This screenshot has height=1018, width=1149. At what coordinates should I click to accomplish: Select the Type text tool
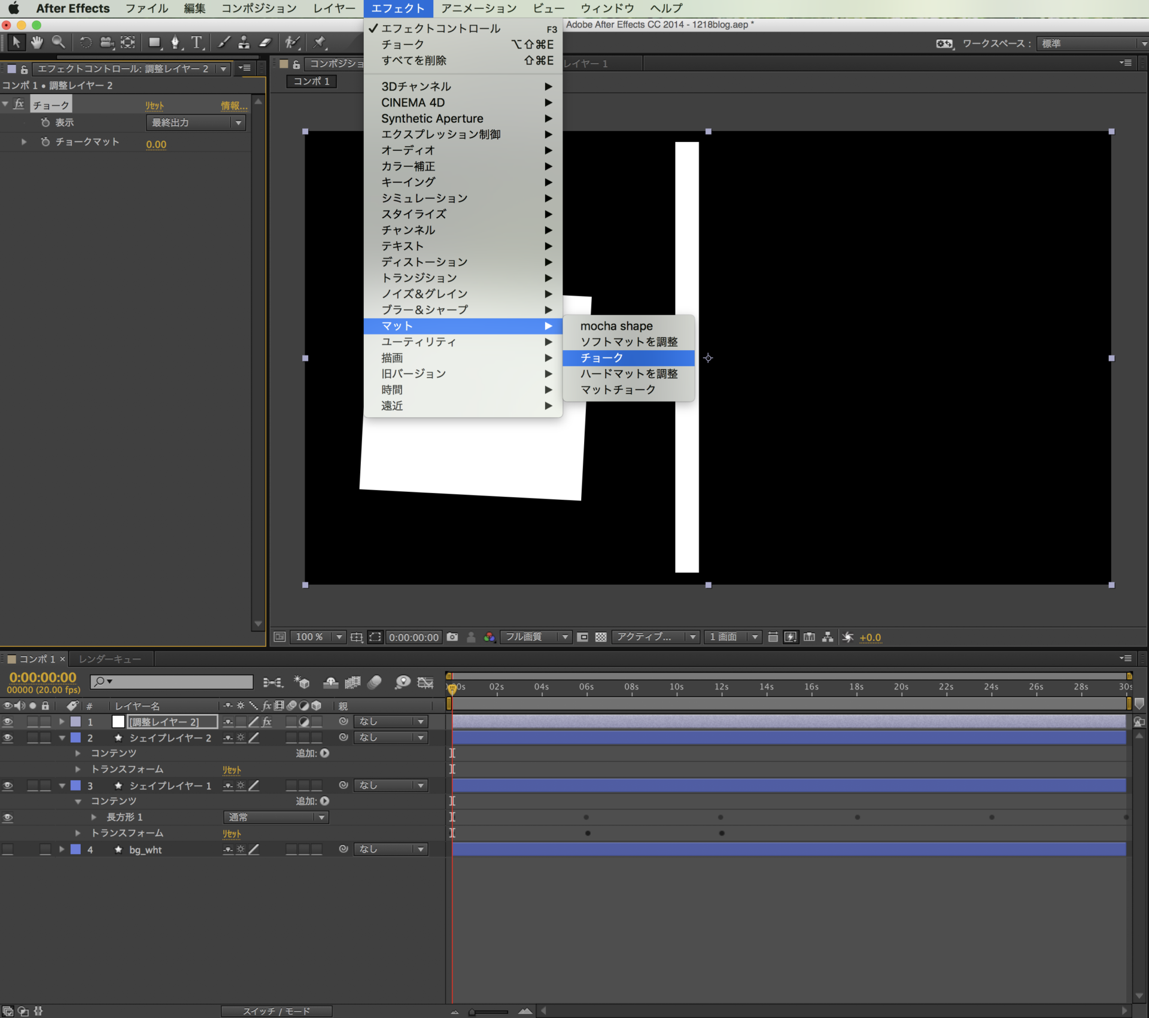click(197, 42)
